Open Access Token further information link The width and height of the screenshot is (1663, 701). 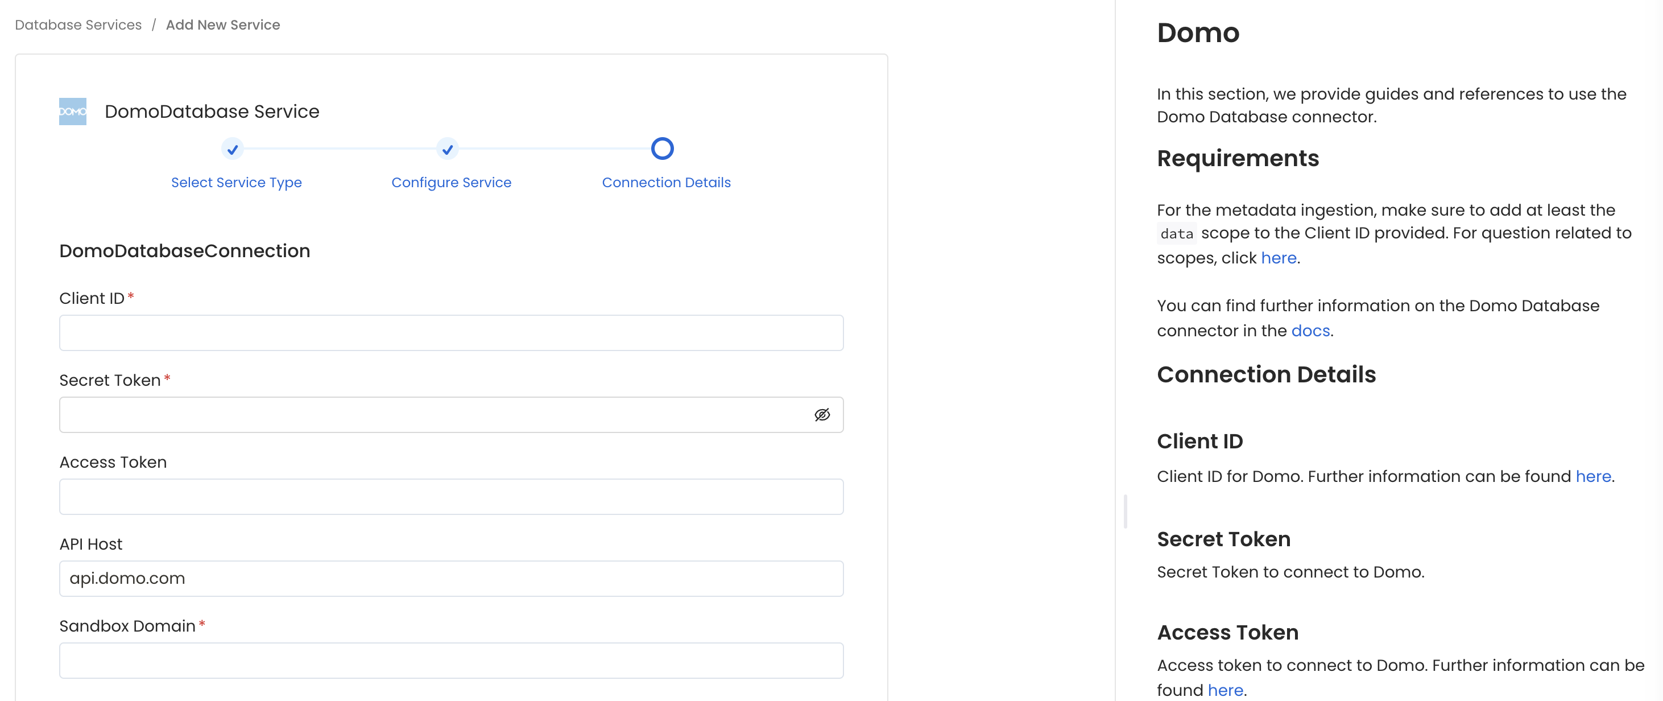coord(1225,690)
